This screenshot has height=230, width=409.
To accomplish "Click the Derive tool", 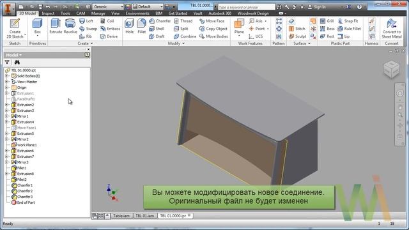I will [109, 36].
